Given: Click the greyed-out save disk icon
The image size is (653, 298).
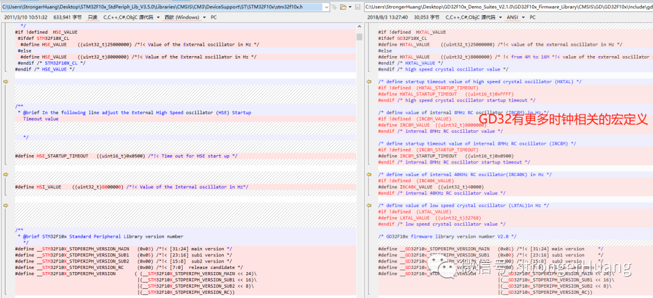Looking at the screenshot, I should (357, 7).
